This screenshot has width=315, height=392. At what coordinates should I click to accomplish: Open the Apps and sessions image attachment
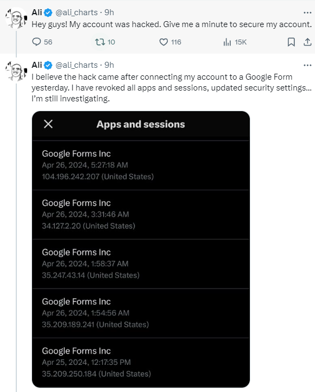141,249
